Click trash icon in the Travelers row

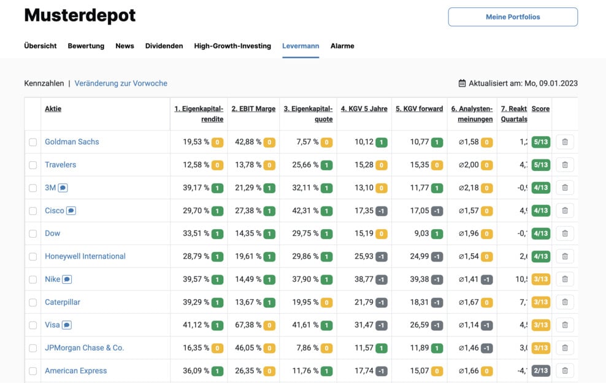tap(565, 165)
